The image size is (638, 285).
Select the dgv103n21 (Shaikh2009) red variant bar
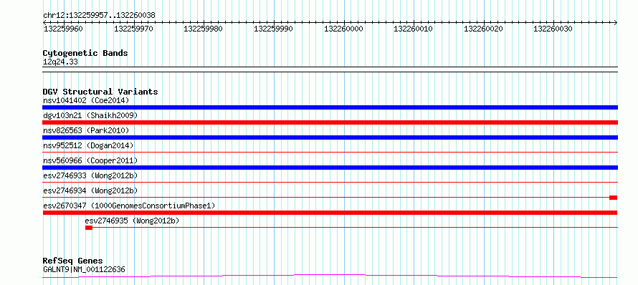click(x=330, y=122)
